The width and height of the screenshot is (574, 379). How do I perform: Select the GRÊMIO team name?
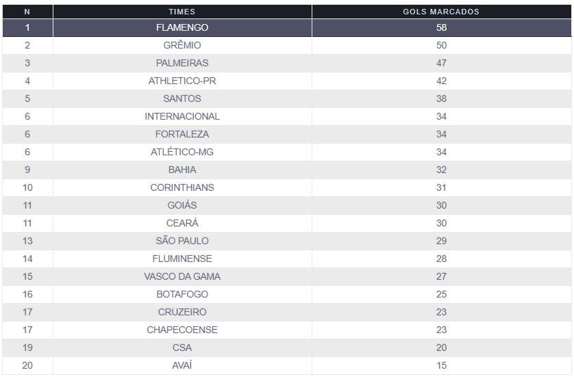pyautogui.click(x=182, y=45)
